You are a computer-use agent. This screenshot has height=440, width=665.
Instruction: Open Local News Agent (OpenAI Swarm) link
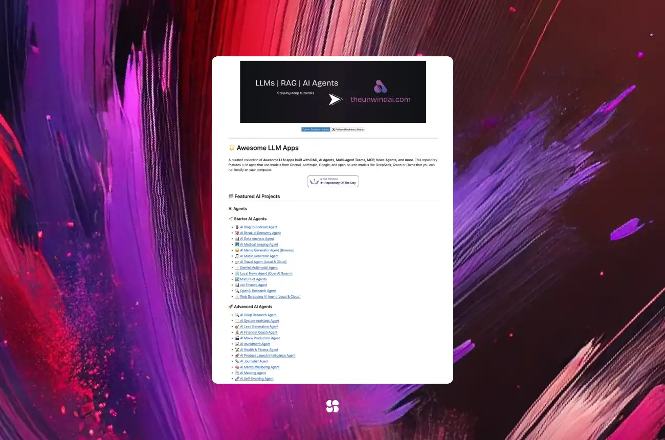click(x=263, y=274)
